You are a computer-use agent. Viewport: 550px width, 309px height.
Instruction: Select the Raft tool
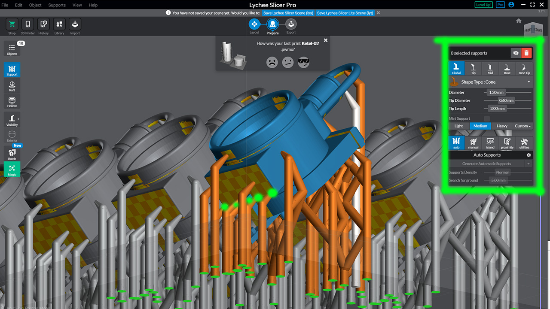[12, 85]
